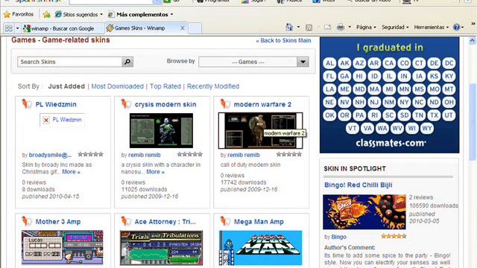The width and height of the screenshot is (477, 268).
Task: Open the Favoritos star button
Action: [18, 14]
